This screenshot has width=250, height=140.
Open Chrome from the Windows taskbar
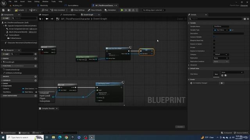coord(66,137)
